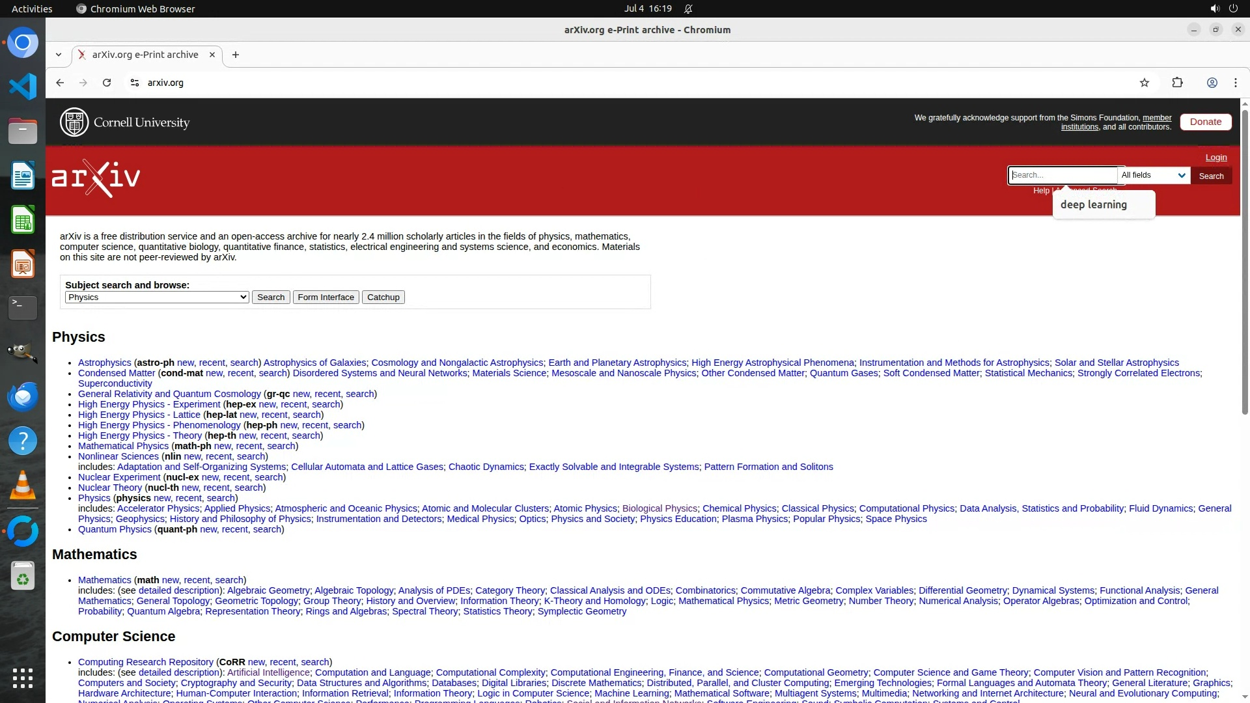Click the Form Interface button
The image size is (1250, 703).
[326, 297]
